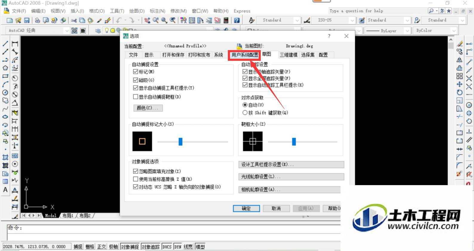The height and width of the screenshot is (251, 474).
Task: Click the Undo arrow icon
Action: pos(119,20)
